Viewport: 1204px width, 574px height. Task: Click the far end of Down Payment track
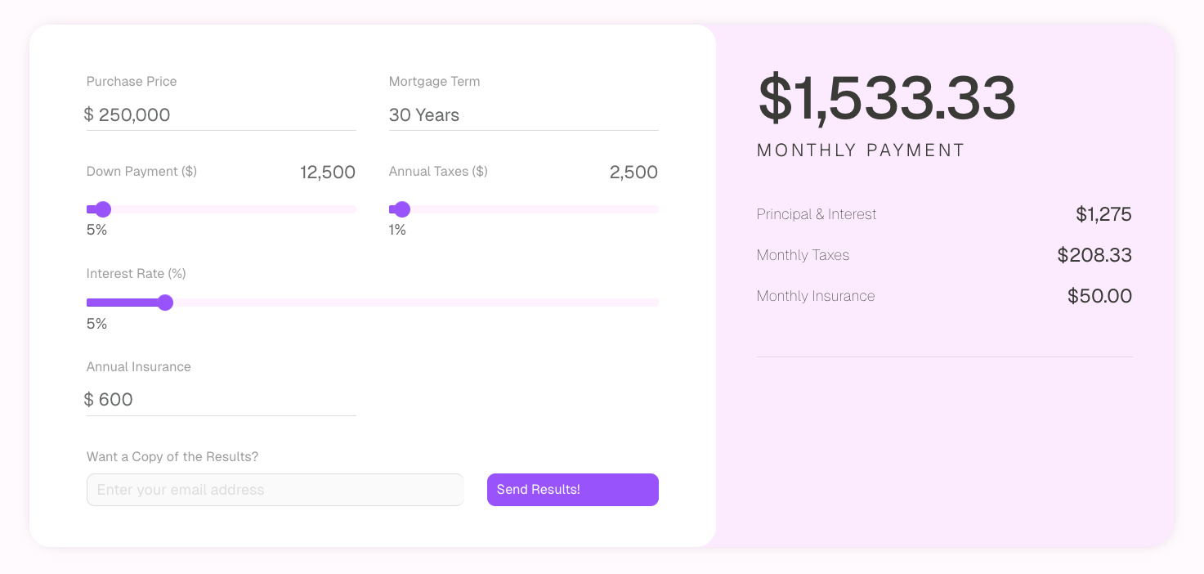pyautogui.click(x=352, y=209)
